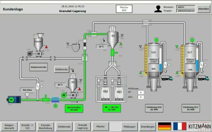
Task: Click the green high-level triangle on S17
Action: pyautogui.click(x=177, y=46)
